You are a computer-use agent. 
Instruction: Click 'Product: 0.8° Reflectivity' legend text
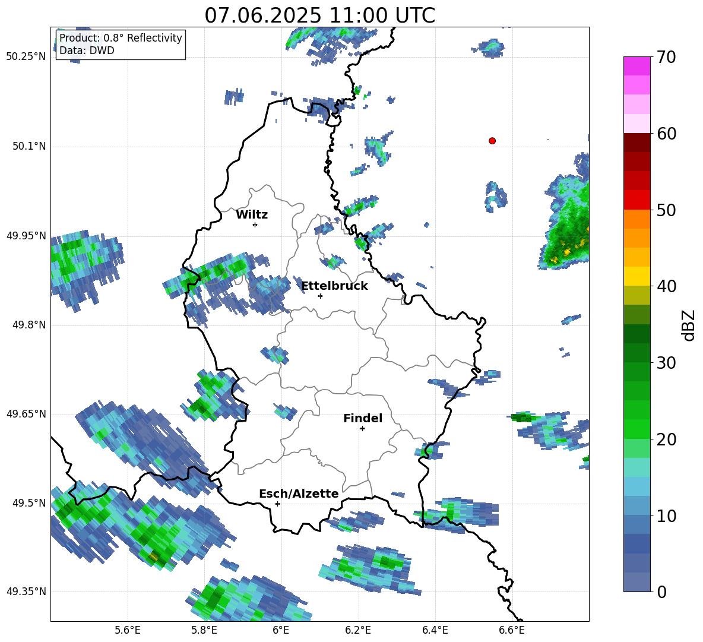click(x=121, y=37)
